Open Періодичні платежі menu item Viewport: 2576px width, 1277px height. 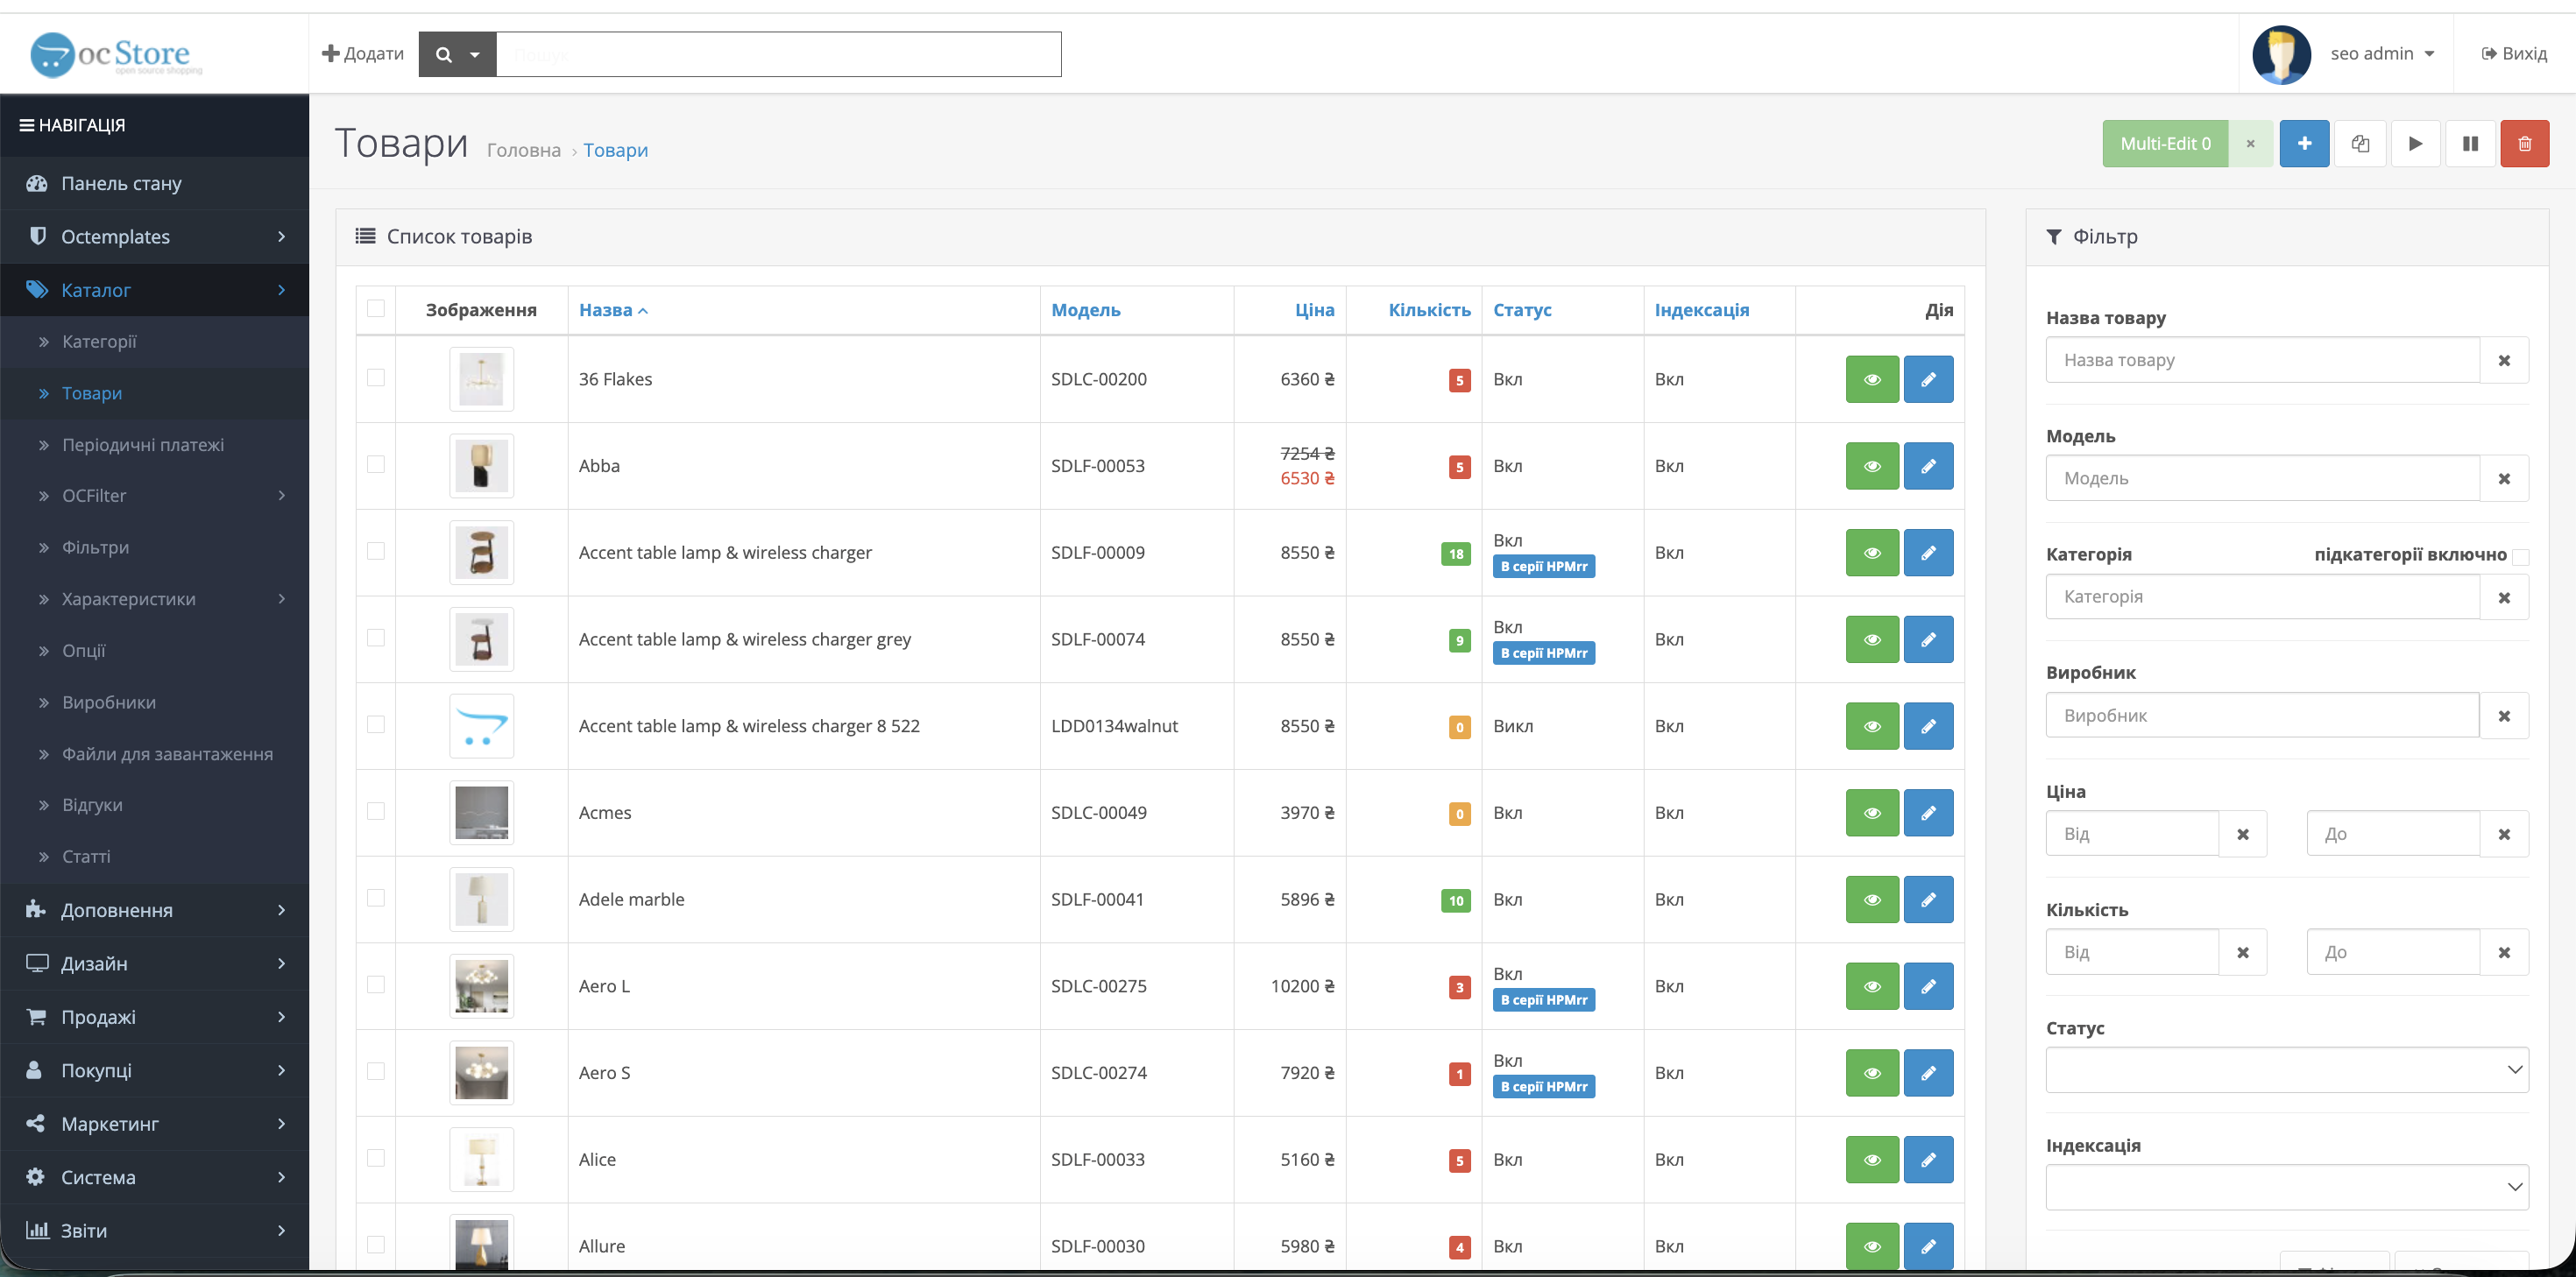tap(143, 445)
